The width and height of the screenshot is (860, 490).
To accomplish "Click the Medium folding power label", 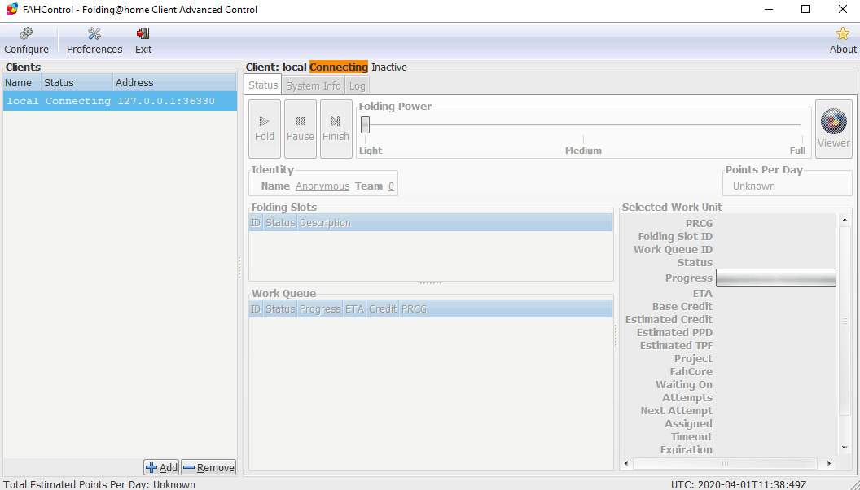I will click(583, 151).
